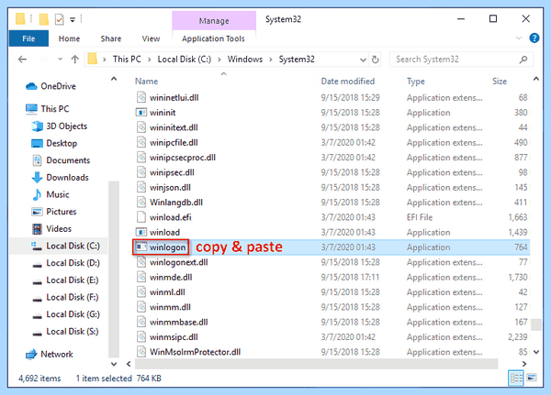Open the View ribbon tab
Viewport: 551px width, 395px height.
[x=152, y=38]
